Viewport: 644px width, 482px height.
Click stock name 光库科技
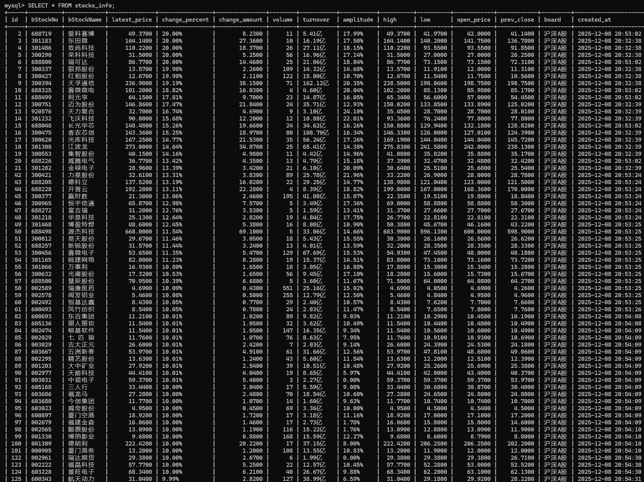click(81, 140)
